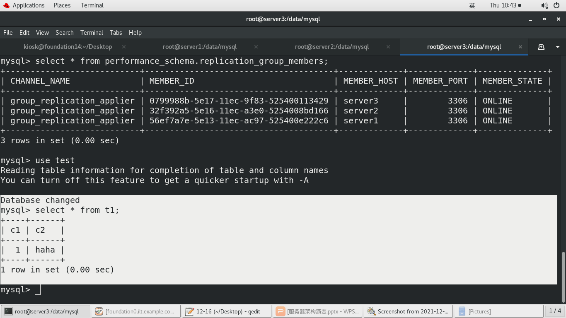Click the 英 input method indicator
Viewport: 566px width, 318px height.
point(472,5)
